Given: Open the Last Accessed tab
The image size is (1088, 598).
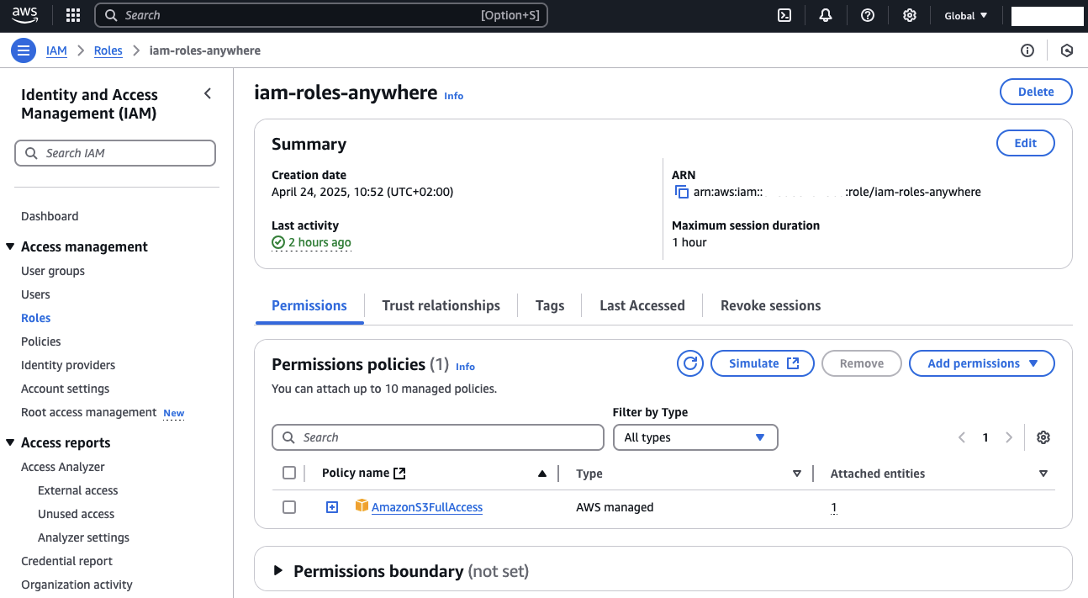Looking at the screenshot, I should click(x=642, y=305).
